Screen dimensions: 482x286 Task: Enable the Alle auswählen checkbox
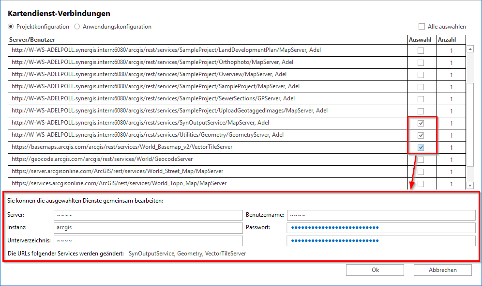click(x=422, y=27)
